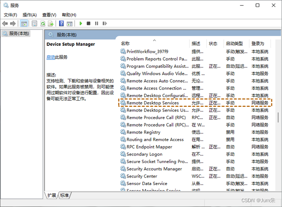Sort by the 名称 column header
The image size is (282, 207).
point(125,44)
